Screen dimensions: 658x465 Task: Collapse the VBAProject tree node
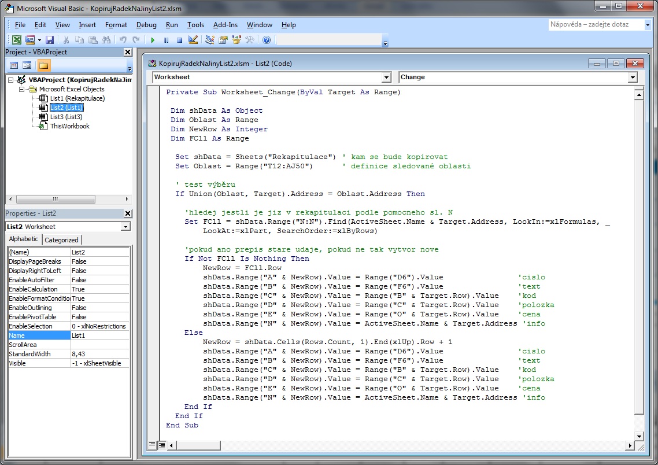pyautogui.click(x=12, y=80)
